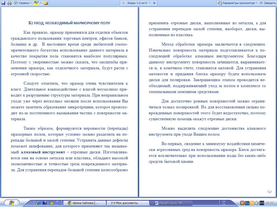Click the paragraph starting Таким образом, формируются
The width and height of the screenshot is (277, 207).
pos(69,149)
